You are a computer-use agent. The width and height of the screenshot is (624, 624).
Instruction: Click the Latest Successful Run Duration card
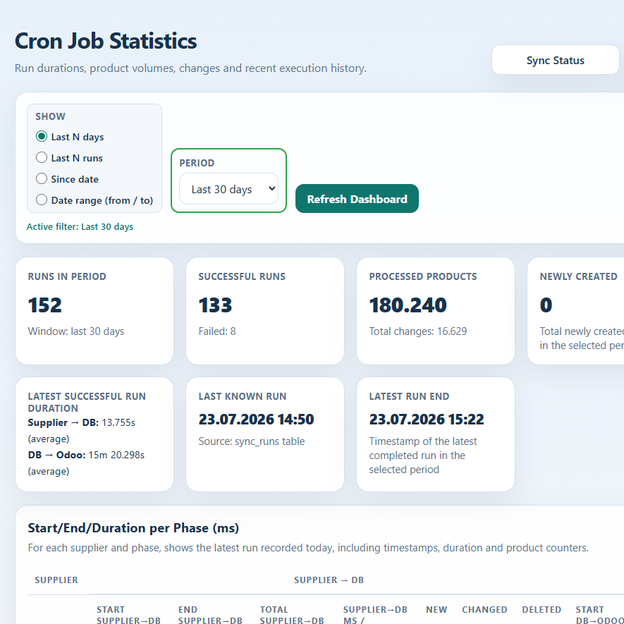click(x=94, y=434)
